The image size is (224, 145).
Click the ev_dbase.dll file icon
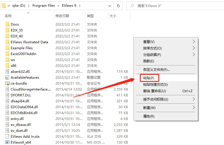7,124
